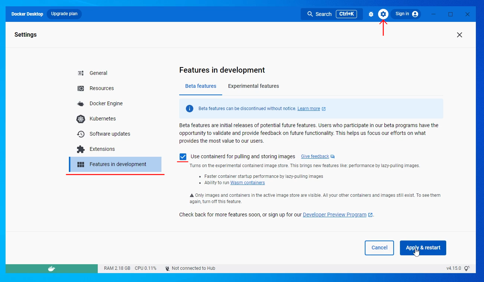
Task: Select Kubernetes in the settings sidebar
Action: (x=115, y=119)
